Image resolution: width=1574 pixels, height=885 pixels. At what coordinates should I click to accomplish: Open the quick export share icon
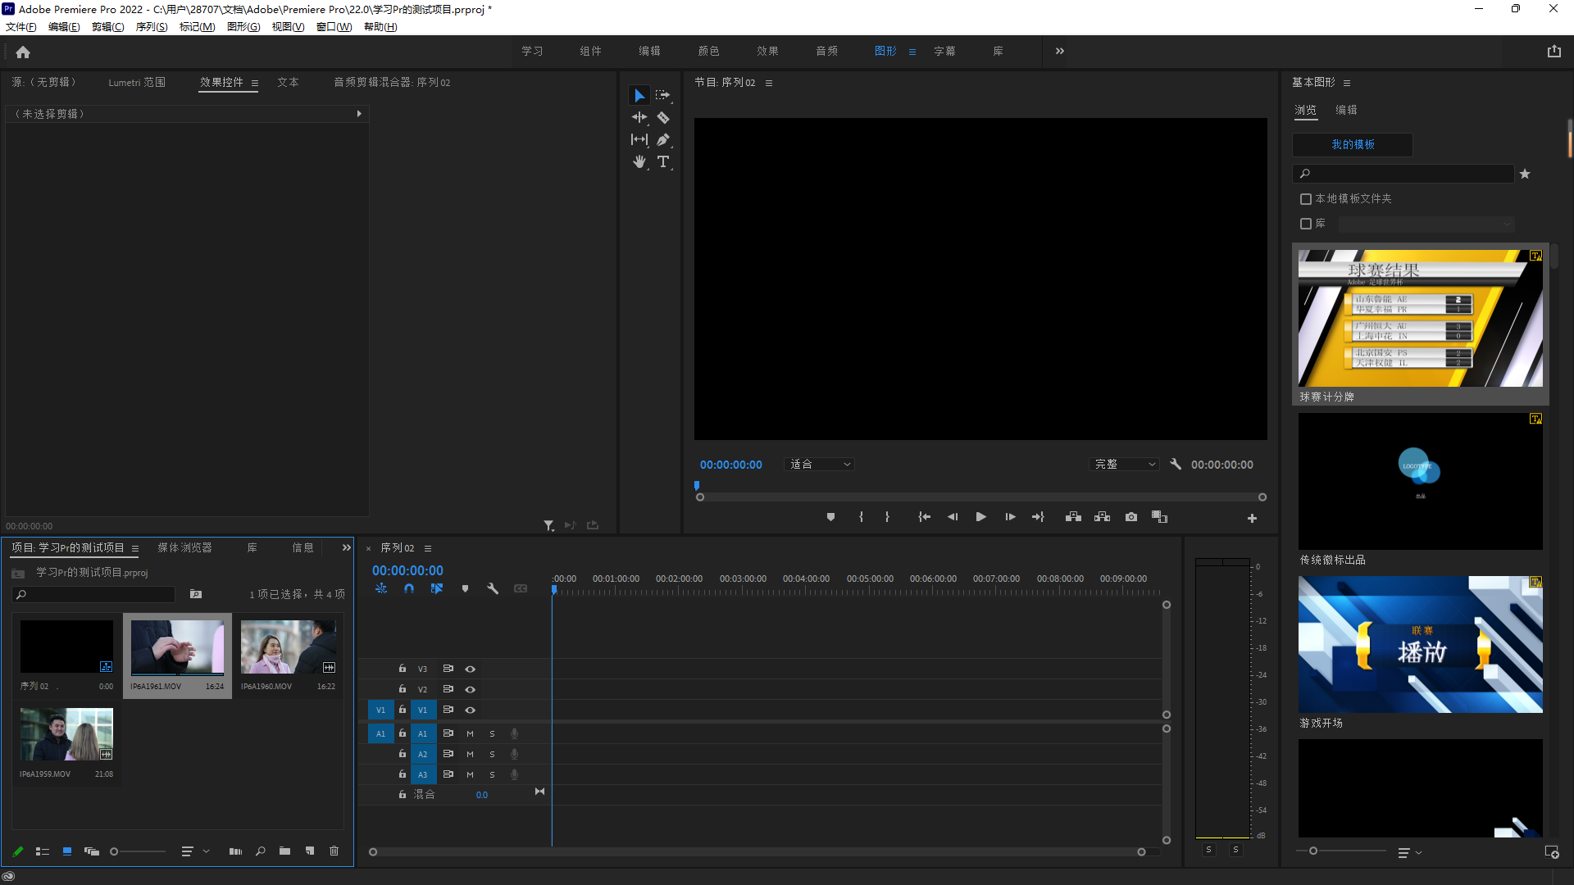pos(1554,51)
